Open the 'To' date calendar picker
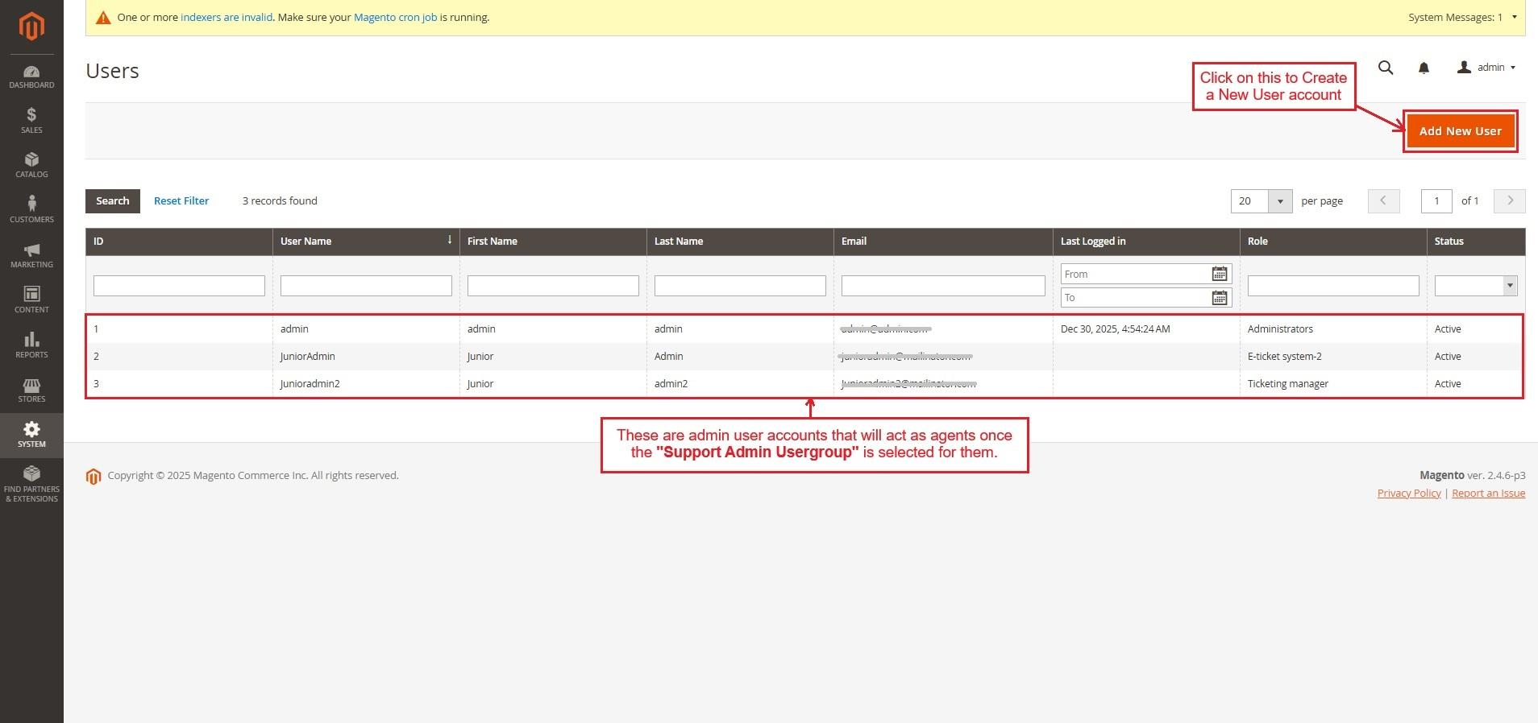 pyautogui.click(x=1219, y=298)
